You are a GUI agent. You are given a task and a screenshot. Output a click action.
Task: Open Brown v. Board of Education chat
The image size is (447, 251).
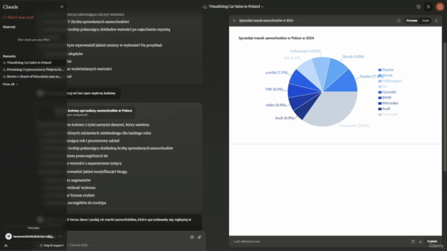(33, 77)
